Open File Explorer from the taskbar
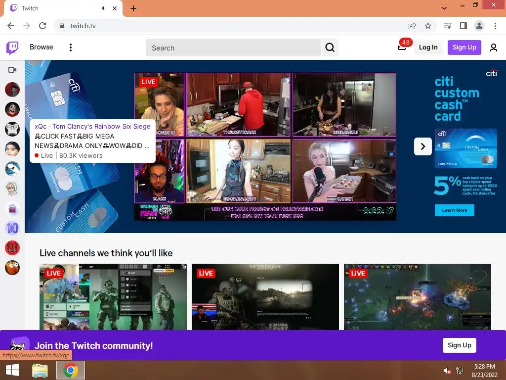Image resolution: width=506 pixels, height=380 pixels. [40, 370]
